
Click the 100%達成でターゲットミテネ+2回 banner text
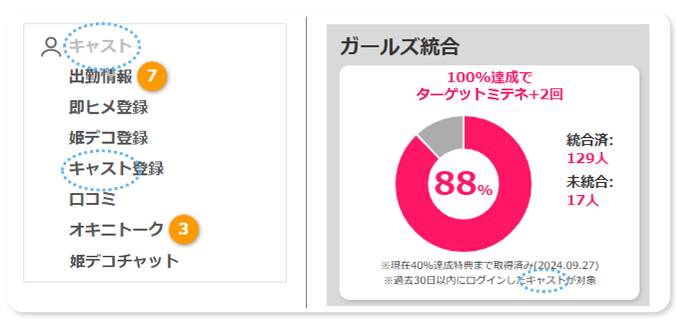coord(489,86)
